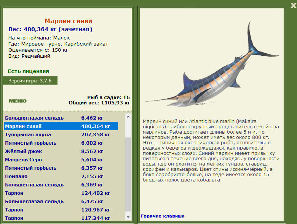Open the МЕНЮ button
The image size is (297, 224).
[18, 101]
